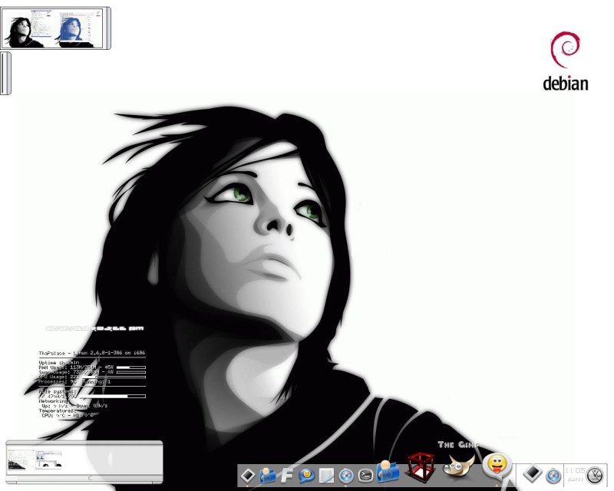Launch the compass web browser in dock
Viewport: 614px width, 491px height.
tap(346, 476)
